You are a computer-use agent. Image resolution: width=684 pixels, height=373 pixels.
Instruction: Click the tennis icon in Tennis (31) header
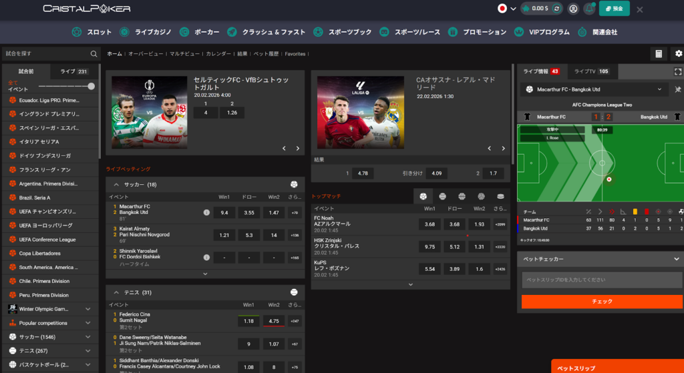pos(294,292)
